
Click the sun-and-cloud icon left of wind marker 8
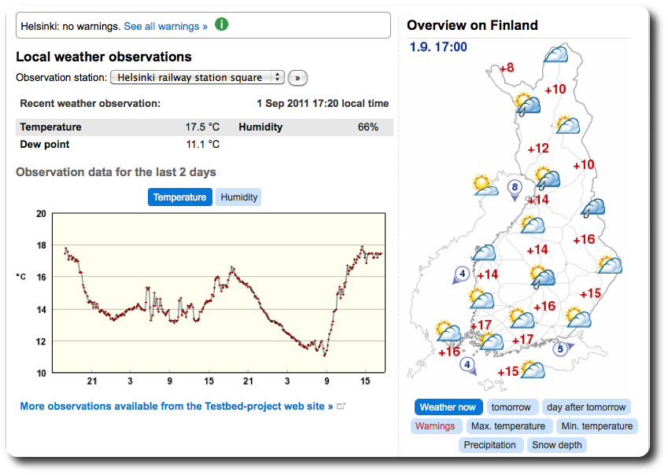485,186
